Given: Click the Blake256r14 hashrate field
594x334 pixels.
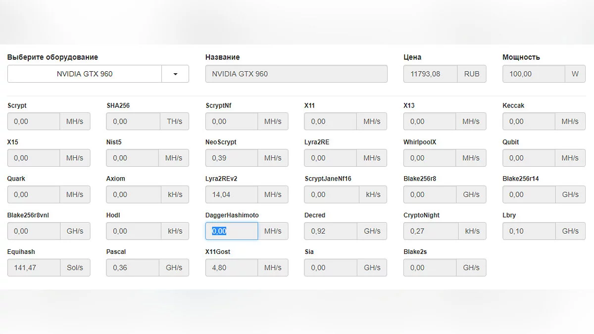Looking at the screenshot, I should (529, 194).
